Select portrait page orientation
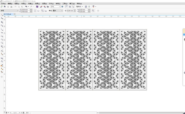The width and height of the screenshot is (185, 114). pyautogui.click(x=35, y=11)
